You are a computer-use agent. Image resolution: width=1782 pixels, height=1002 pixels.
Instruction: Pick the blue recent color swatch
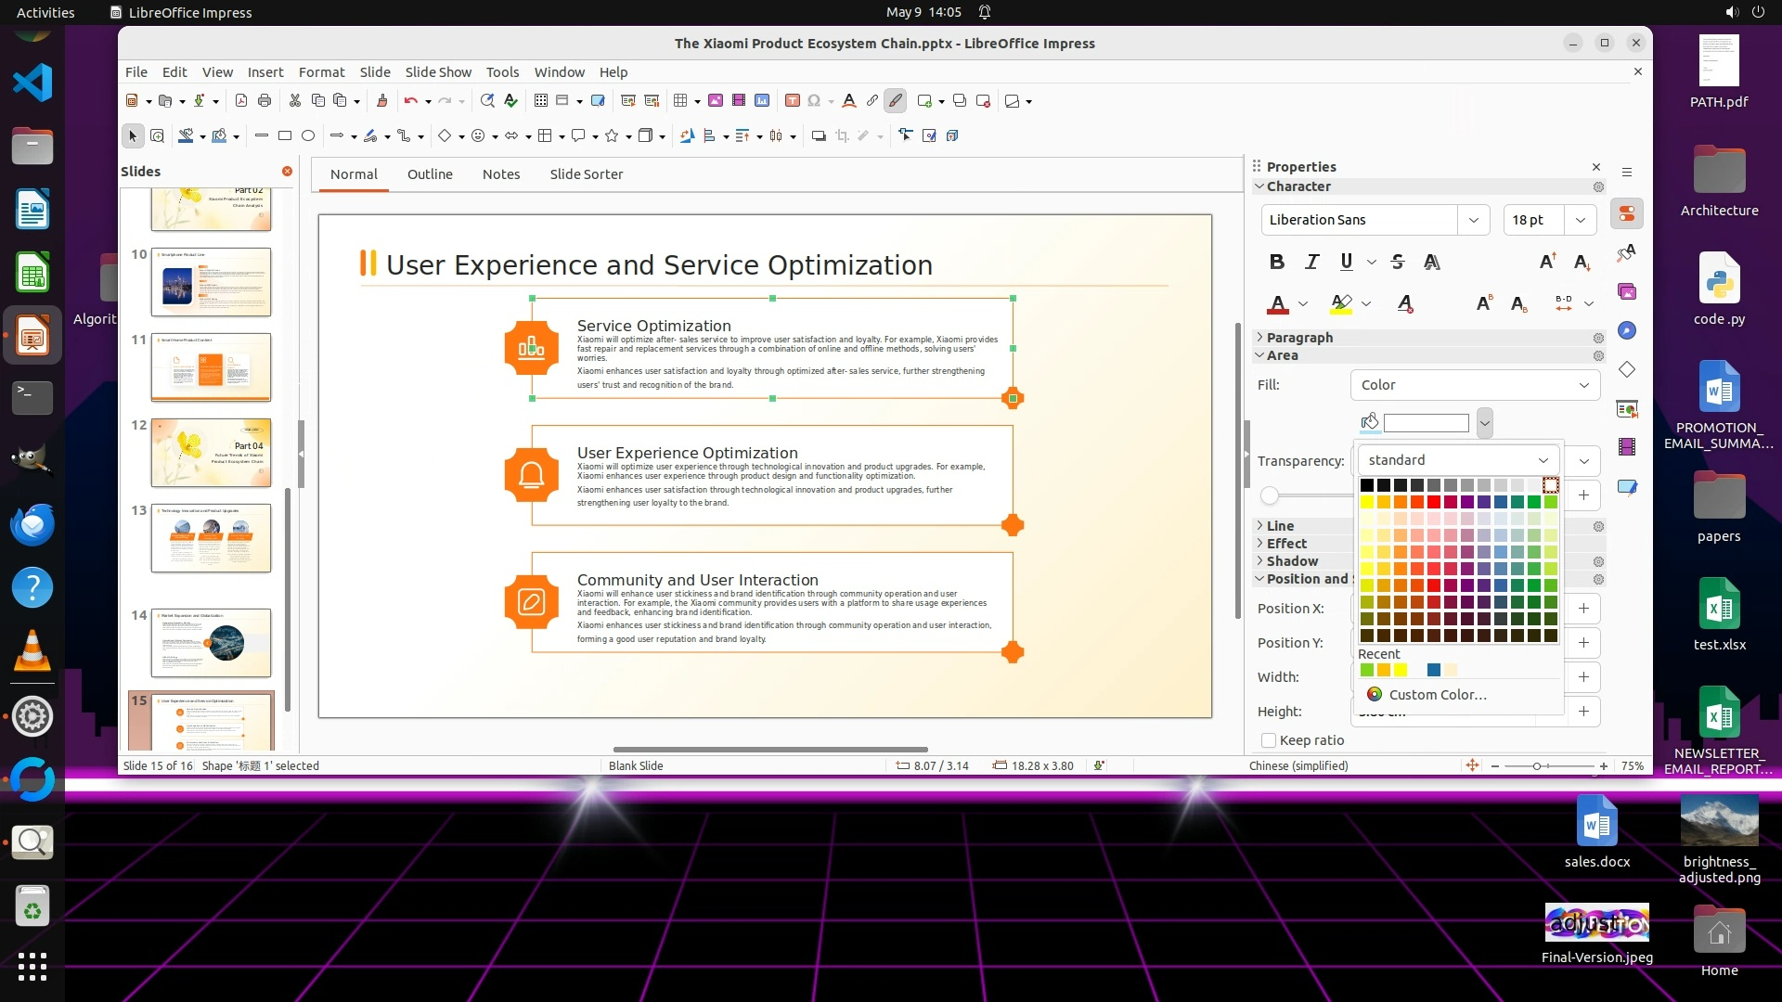point(1434,670)
